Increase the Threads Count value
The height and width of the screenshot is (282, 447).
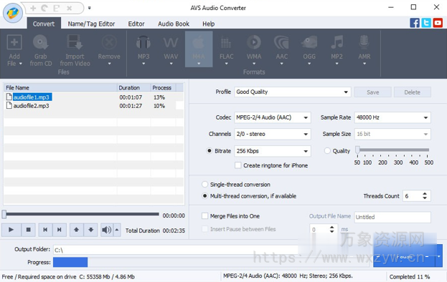pos(425,193)
